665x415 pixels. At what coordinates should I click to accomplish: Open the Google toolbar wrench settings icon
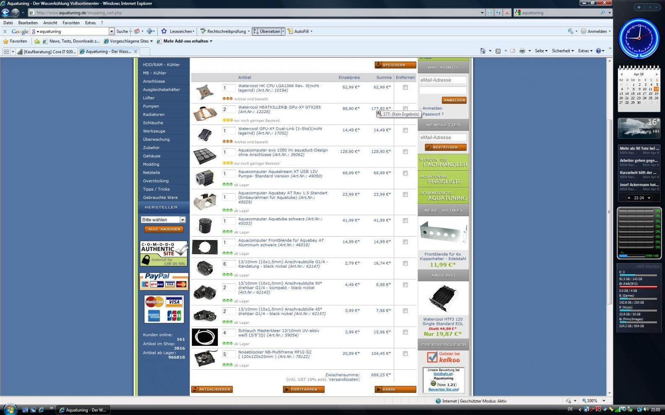(570, 31)
